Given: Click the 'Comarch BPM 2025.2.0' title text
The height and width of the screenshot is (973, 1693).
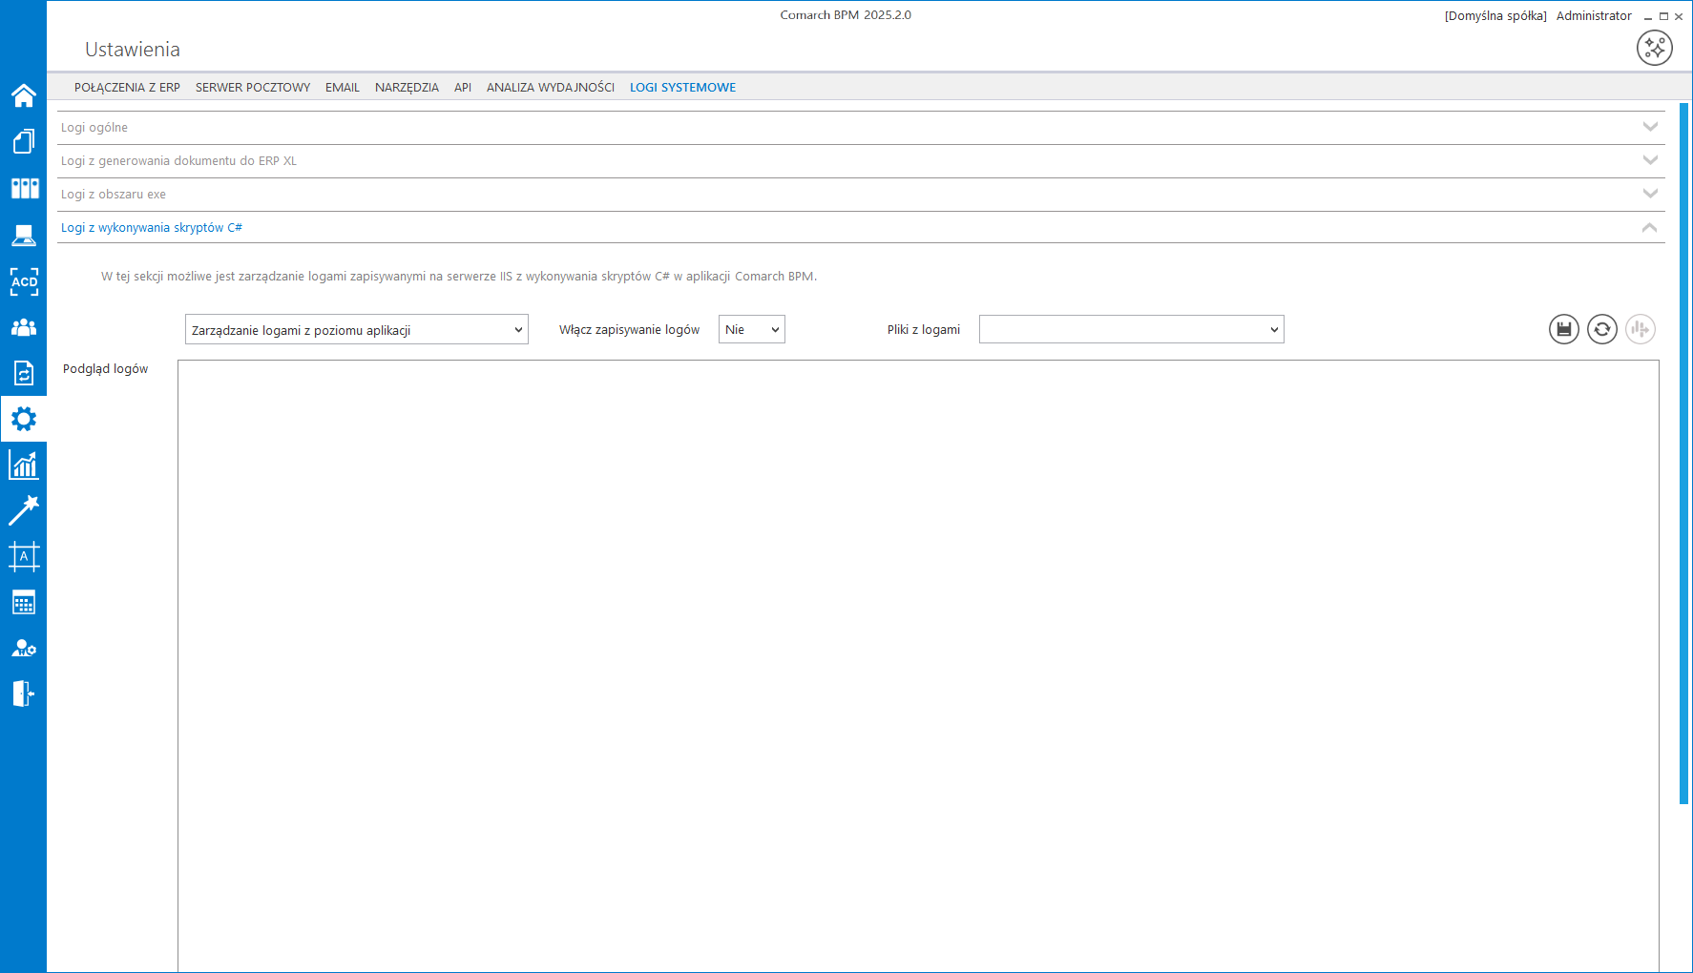Looking at the screenshot, I should click(x=846, y=14).
